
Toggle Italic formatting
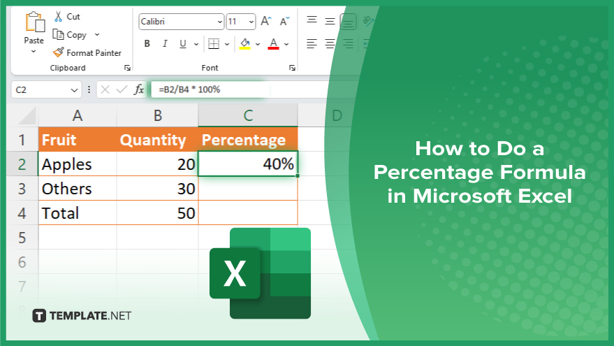click(165, 43)
